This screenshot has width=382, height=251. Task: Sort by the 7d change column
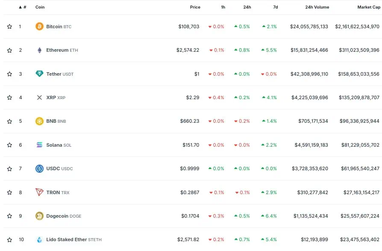276,7
